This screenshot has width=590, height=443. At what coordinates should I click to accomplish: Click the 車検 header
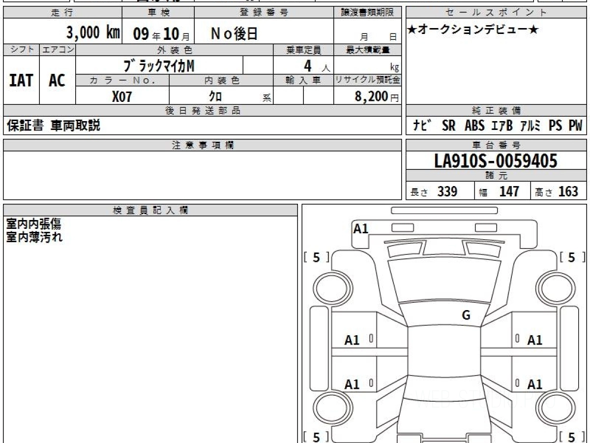(x=158, y=13)
